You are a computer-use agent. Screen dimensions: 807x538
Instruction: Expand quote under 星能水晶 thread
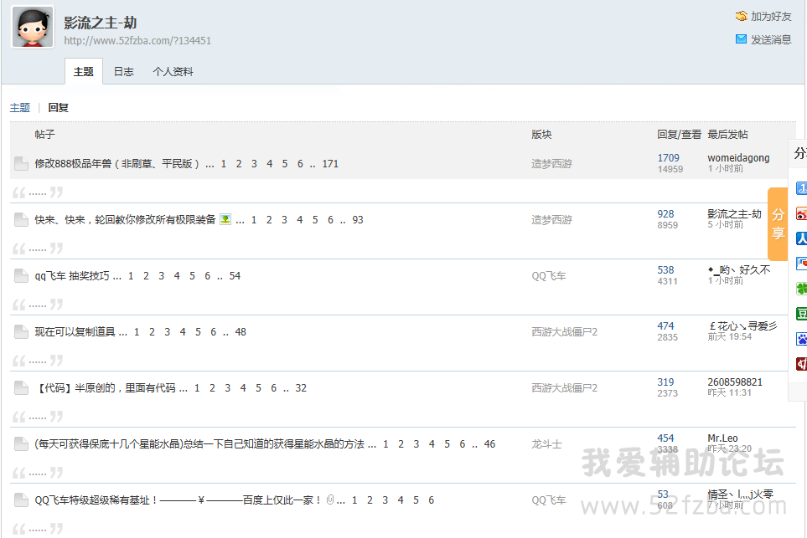point(38,473)
